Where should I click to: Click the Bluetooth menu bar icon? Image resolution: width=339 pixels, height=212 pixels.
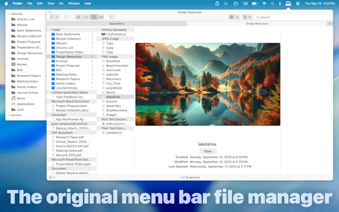[279, 3]
